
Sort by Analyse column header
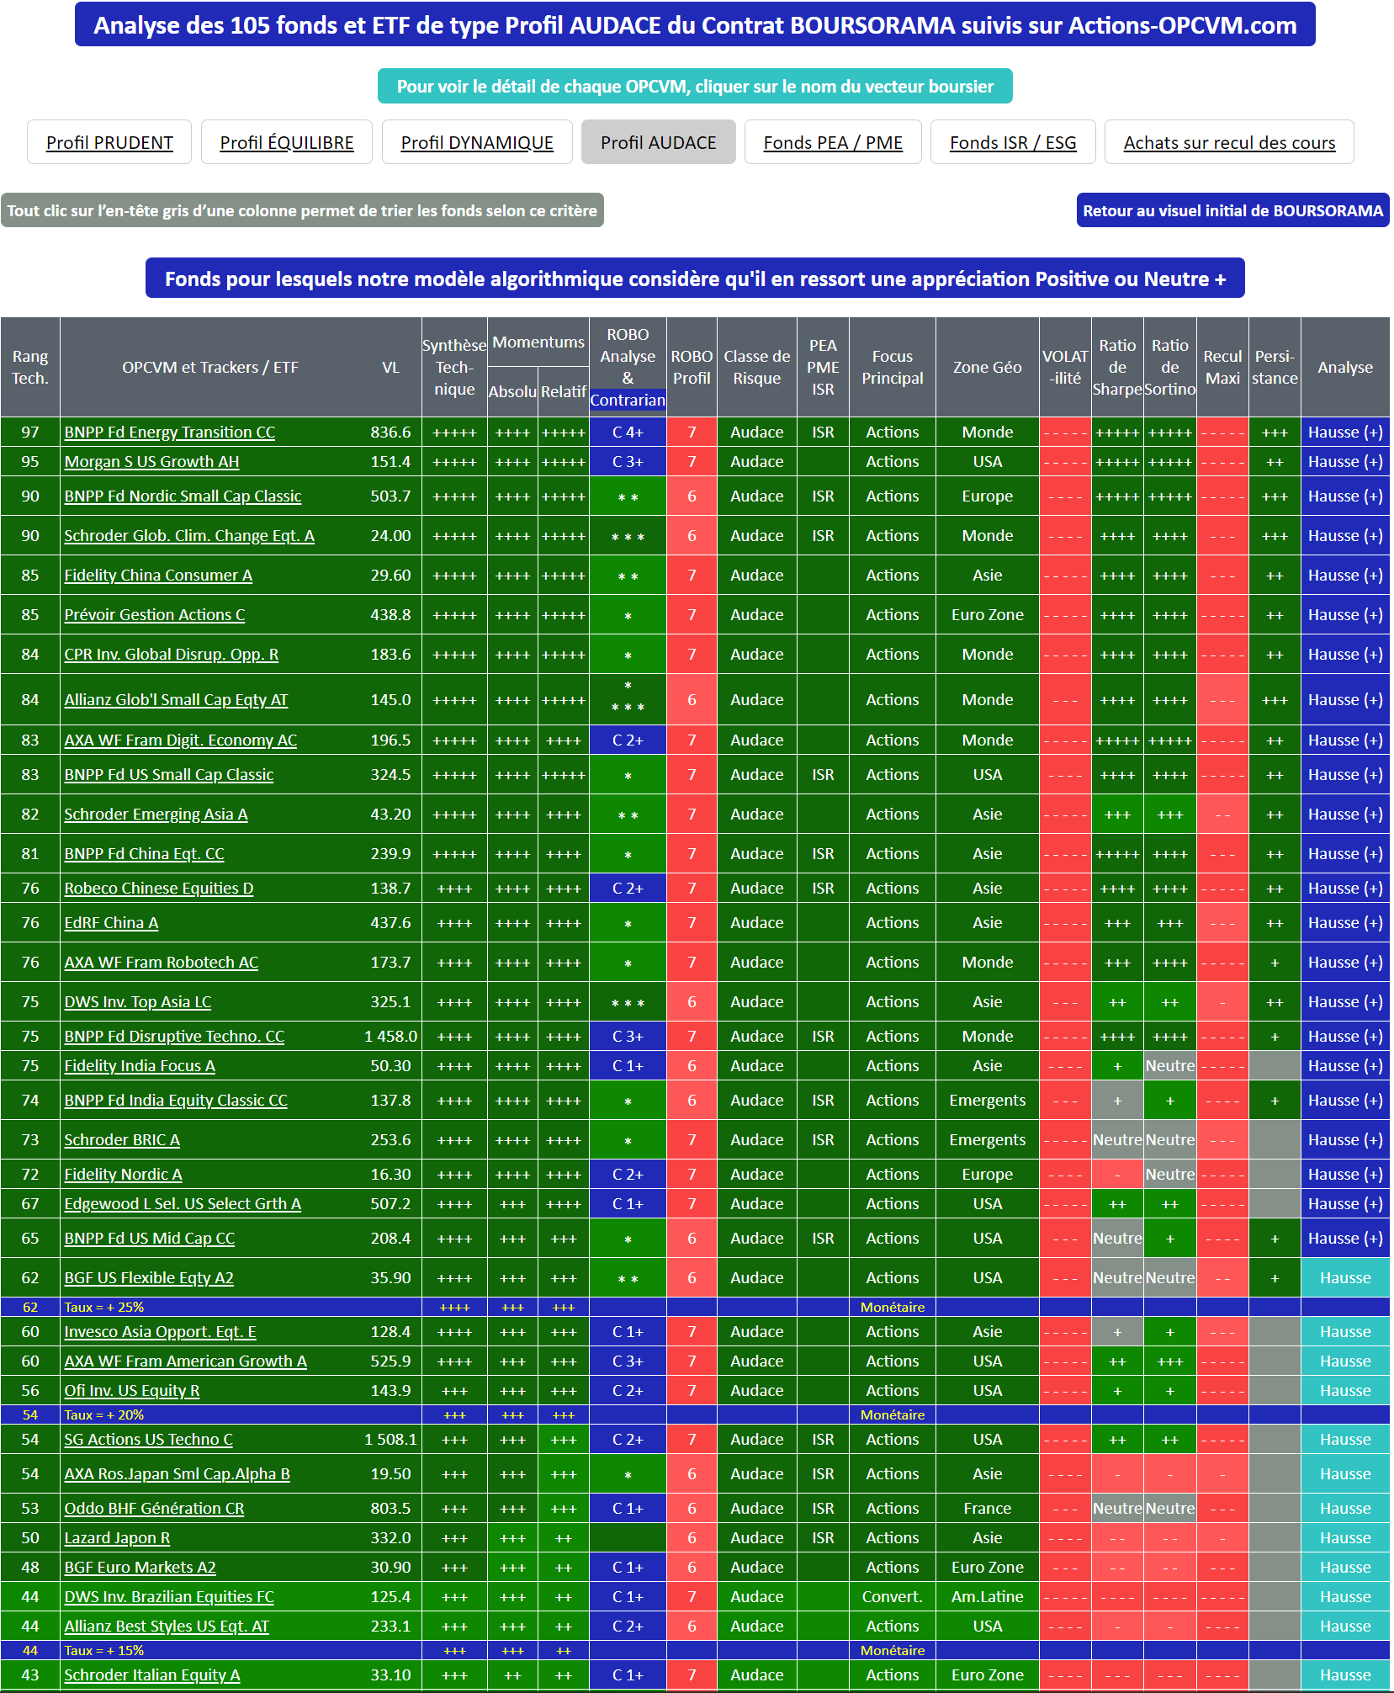pos(1345,367)
